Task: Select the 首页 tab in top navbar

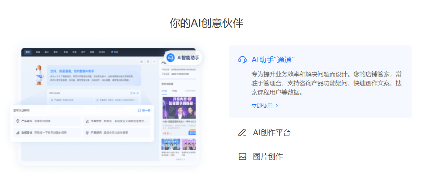Action: (28, 52)
